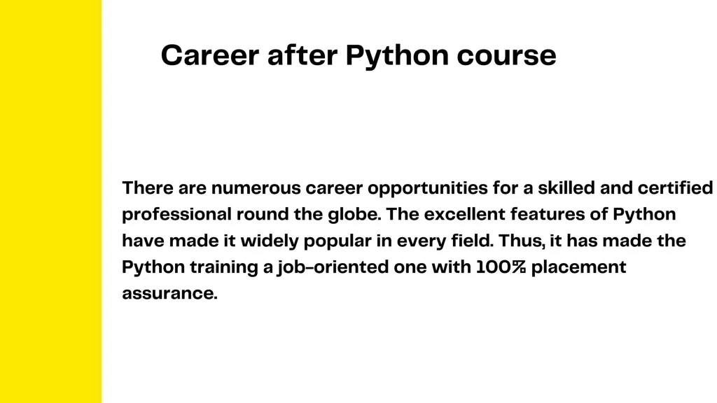The image size is (717, 403).
Task: Click the yellow vertical band on the left
Action: tap(50, 201)
